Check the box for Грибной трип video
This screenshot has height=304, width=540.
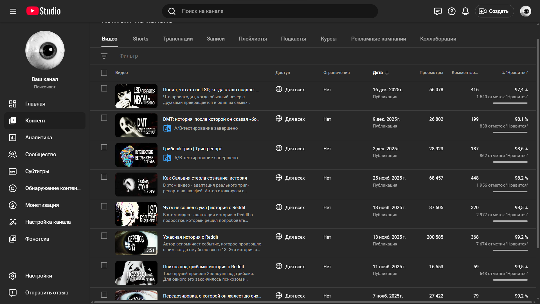[x=104, y=147]
